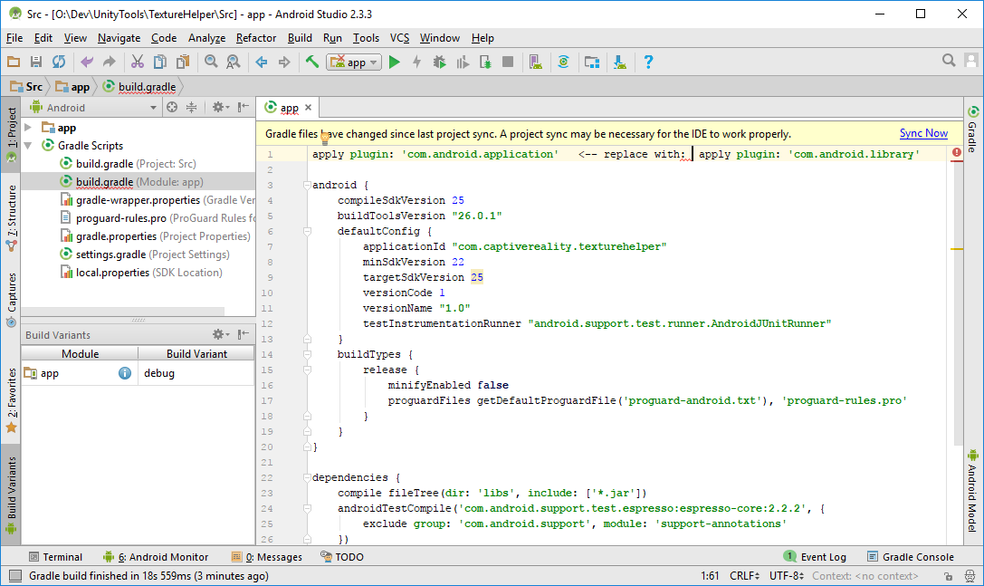Close the app editor tab
Viewport: 984px width, 586px height.
pos(308,108)
